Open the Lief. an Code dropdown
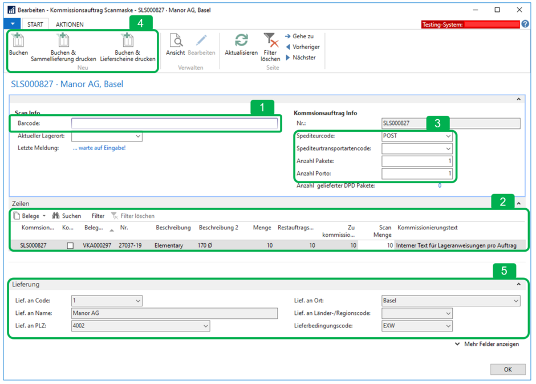Viewport: 536px width, 384px height. 138,301
